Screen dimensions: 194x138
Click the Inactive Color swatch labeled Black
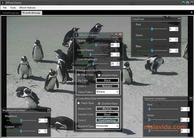(107, 114)
